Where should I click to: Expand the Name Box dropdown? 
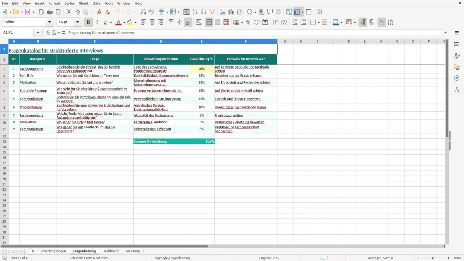point(38,32)
